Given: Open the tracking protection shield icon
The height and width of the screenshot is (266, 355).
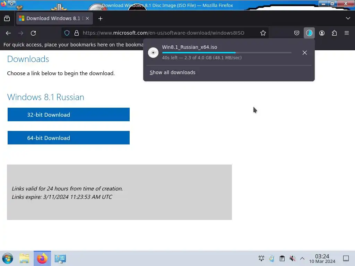Looking at the screenshot, I should 67,33.
